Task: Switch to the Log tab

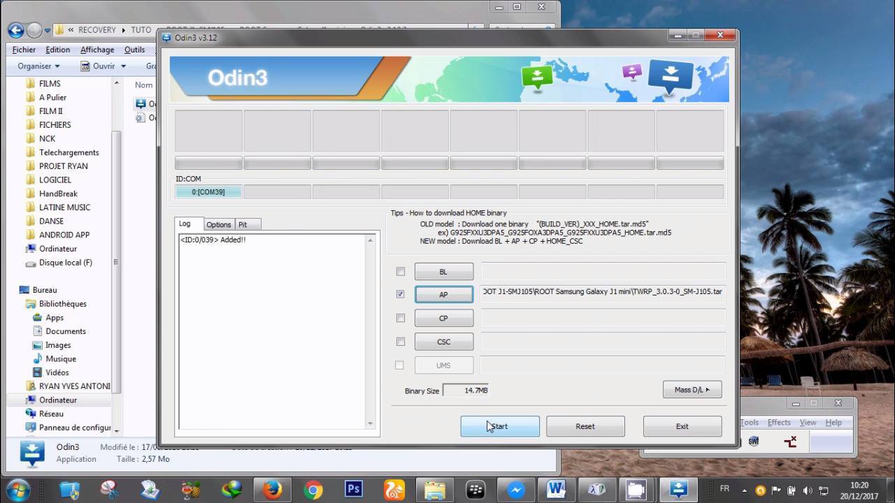Action: coord(185,224)
